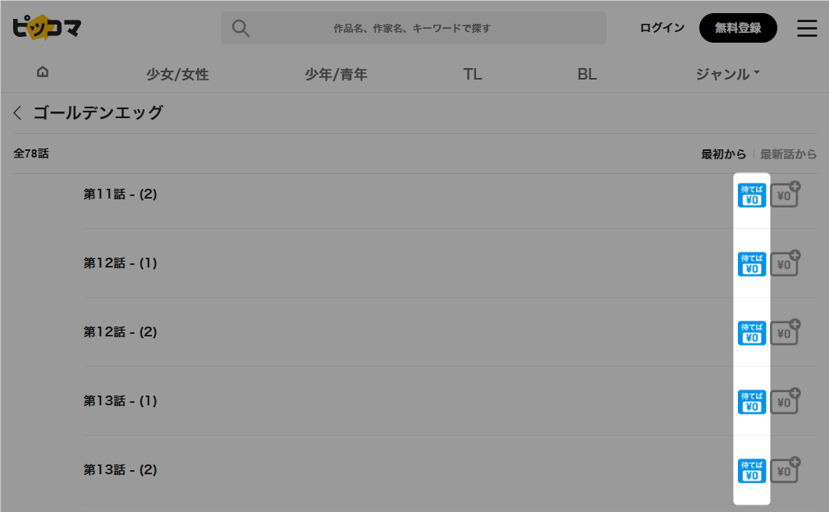Image resolution: width=829 pixels, height=512 pixels.
Task: Click the search magnifier icon
Action: pyautogui.click(x=240, y=28)
